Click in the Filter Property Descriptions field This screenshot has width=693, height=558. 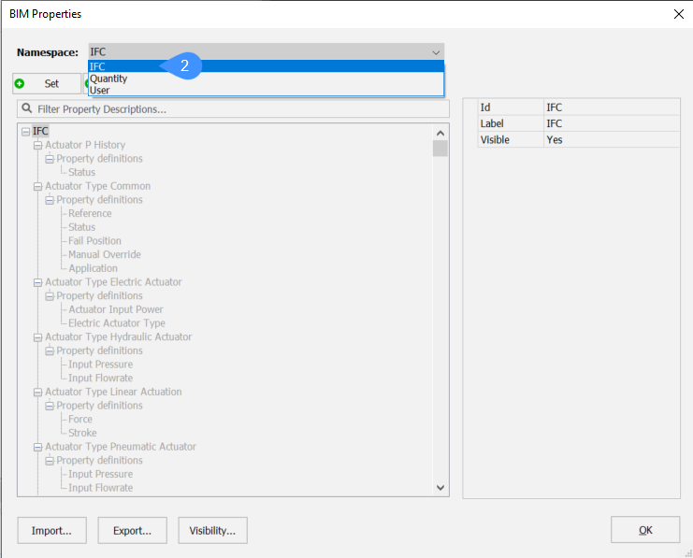234,109
